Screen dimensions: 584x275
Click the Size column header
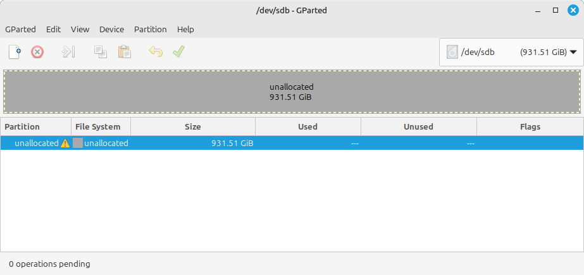[193, 127]
